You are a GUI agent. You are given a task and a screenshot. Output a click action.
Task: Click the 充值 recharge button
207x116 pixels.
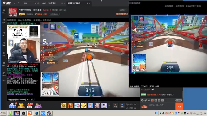point(115,106)
